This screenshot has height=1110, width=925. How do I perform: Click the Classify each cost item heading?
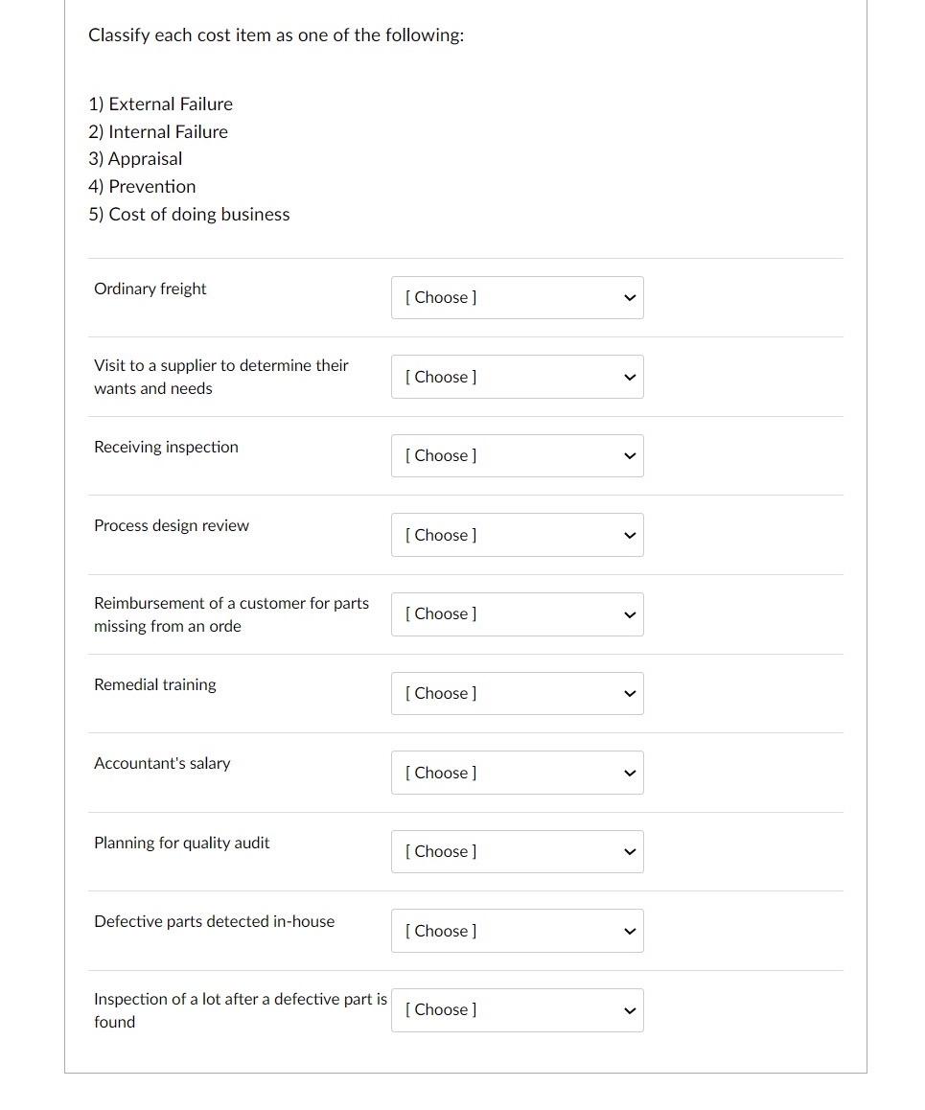(276, 35)
